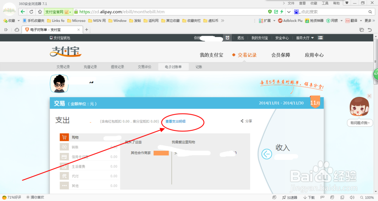378x201 pixels.
Task: Click the Alipay 支付宝 logo
Action: (x=65, y=51)
